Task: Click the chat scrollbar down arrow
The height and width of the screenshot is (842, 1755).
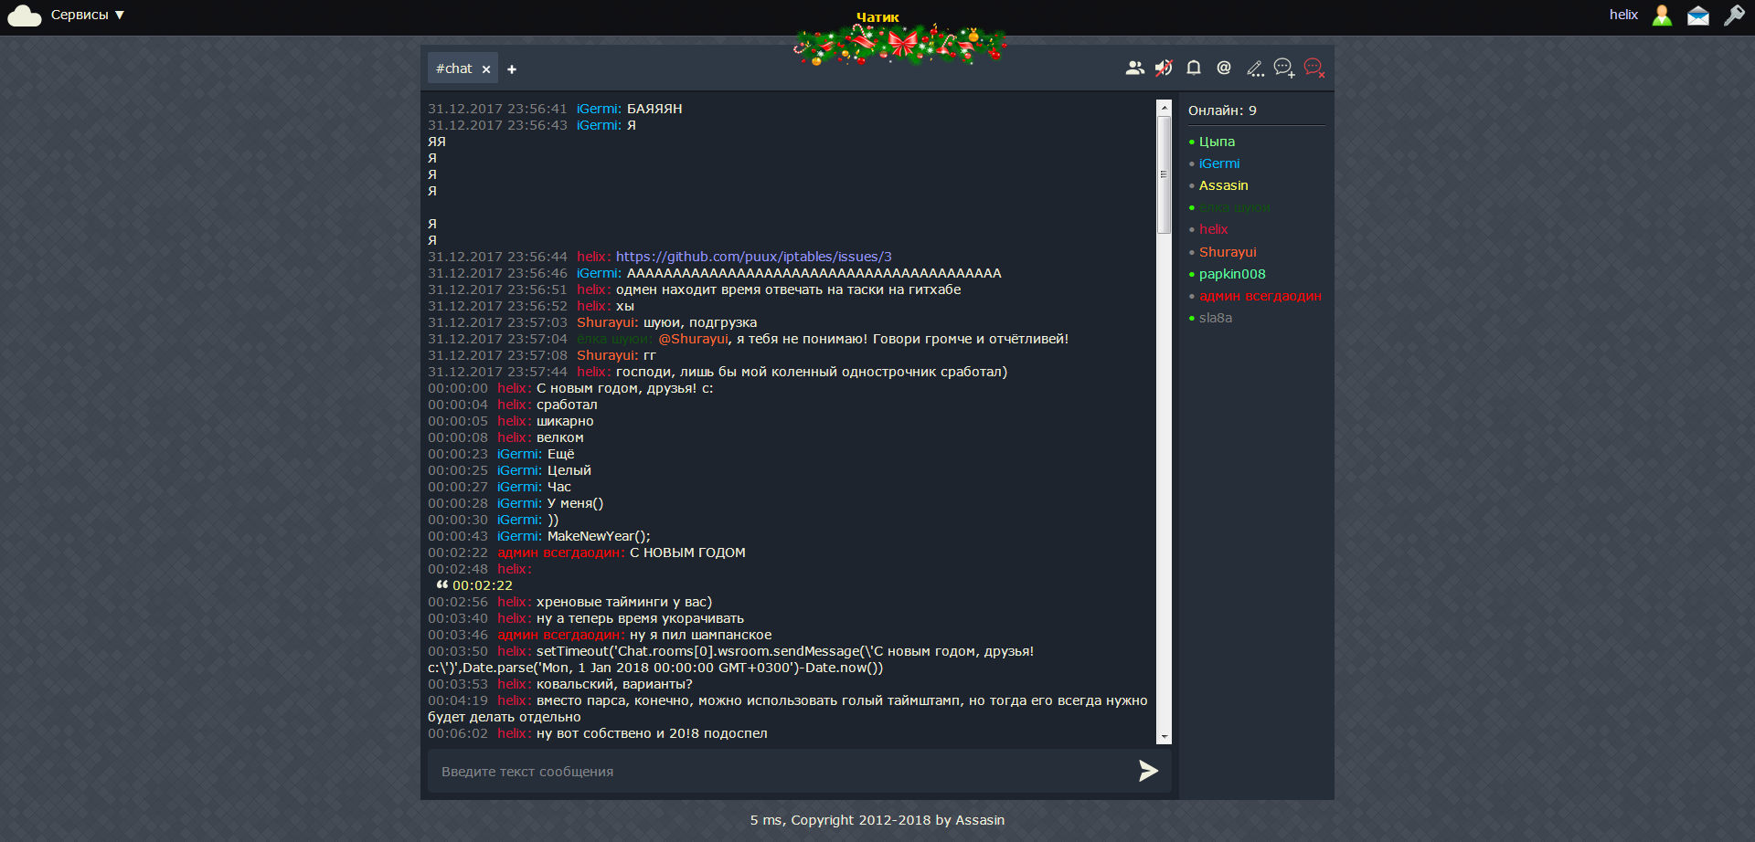Action: pyautogui.click(x=1164, y=736)
